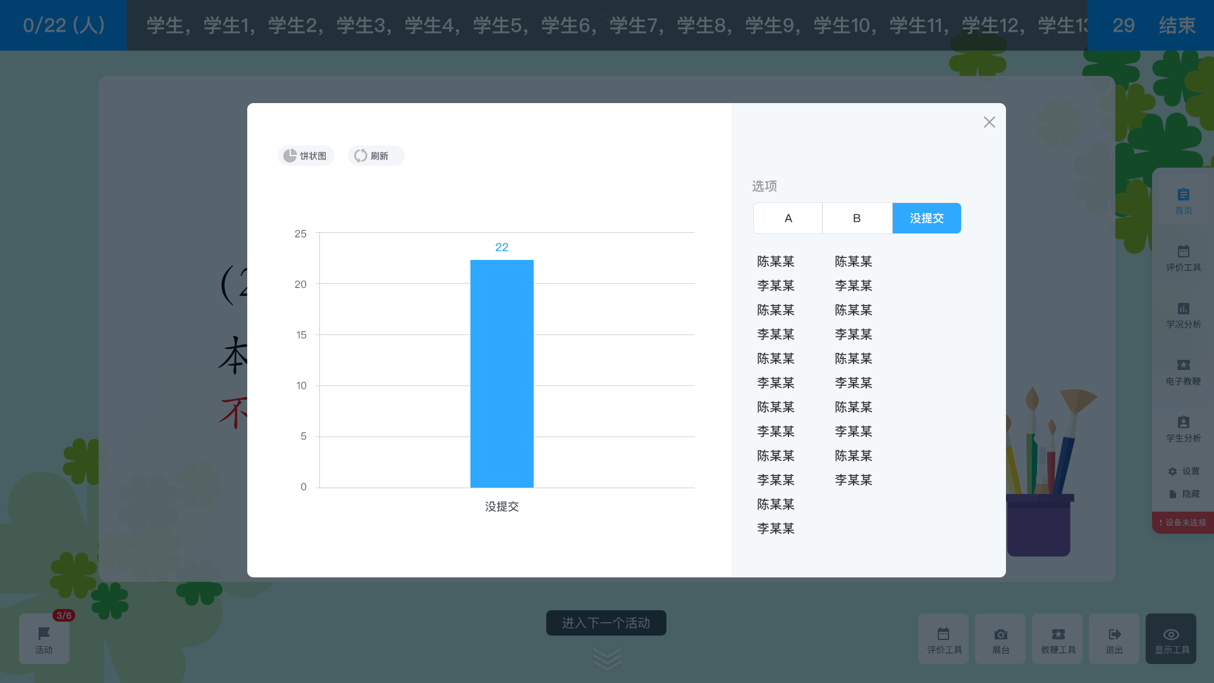The image size is (1214, 683).
Task: Click the blue 没提交 bar in chart
Action: tap(501, 373)
